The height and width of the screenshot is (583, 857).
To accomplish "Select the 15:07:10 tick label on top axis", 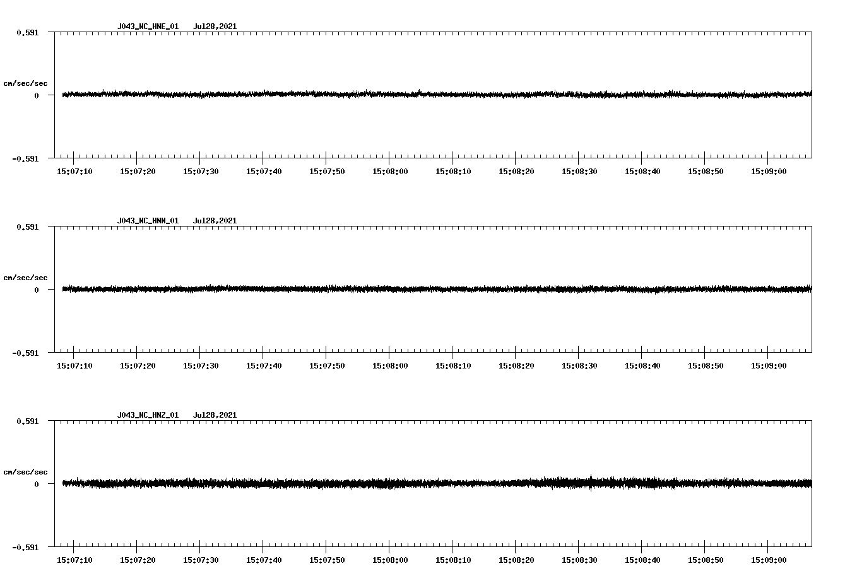I will [75, 170].
